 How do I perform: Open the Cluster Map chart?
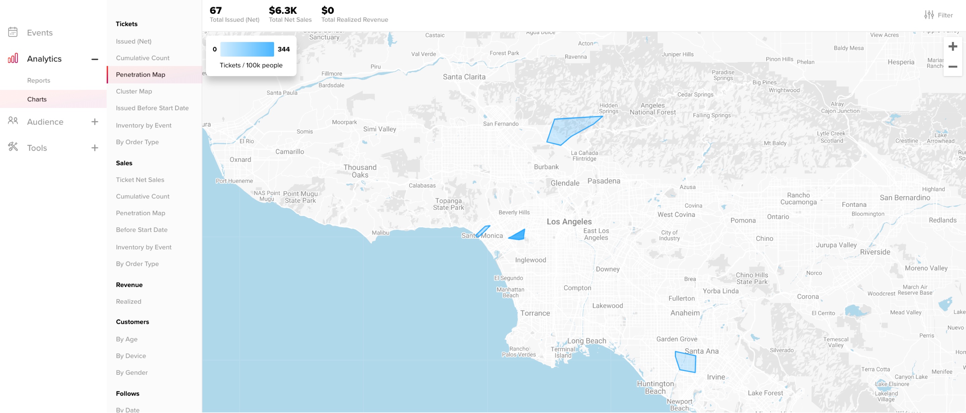134,91
